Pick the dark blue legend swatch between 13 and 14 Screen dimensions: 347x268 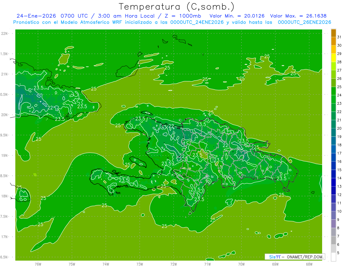click(333, 182)
